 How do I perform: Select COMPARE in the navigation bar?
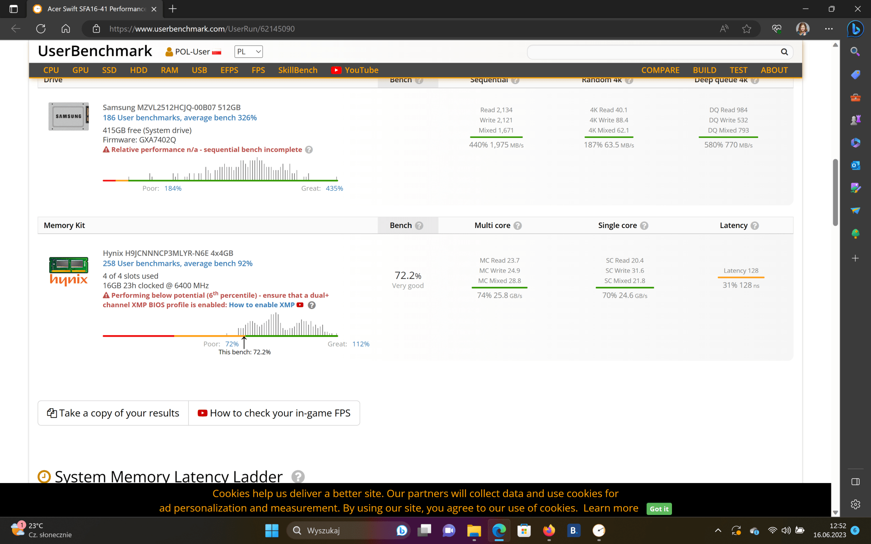[660, 70]
